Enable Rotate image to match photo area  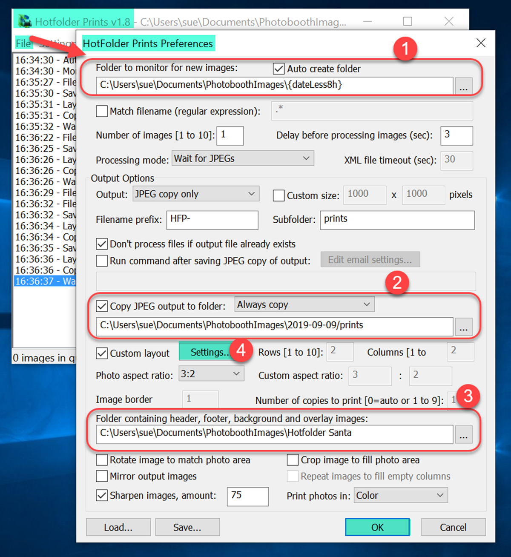[102, 460]
